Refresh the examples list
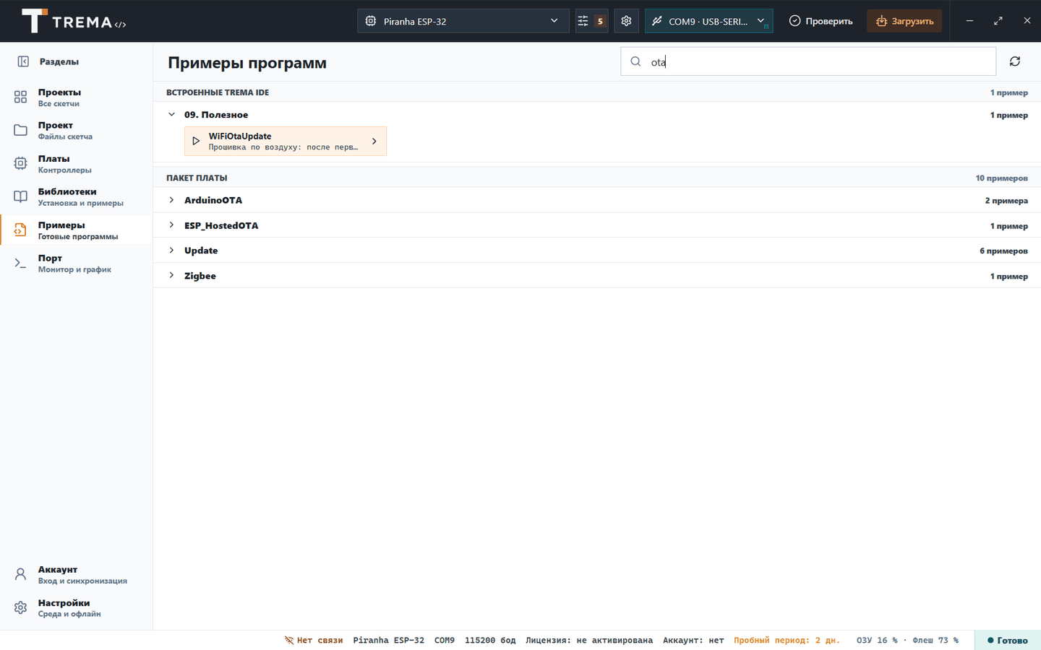 (x=1015, y=61)
